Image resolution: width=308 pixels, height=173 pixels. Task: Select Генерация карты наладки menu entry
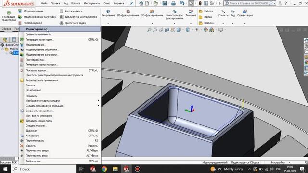60,65
